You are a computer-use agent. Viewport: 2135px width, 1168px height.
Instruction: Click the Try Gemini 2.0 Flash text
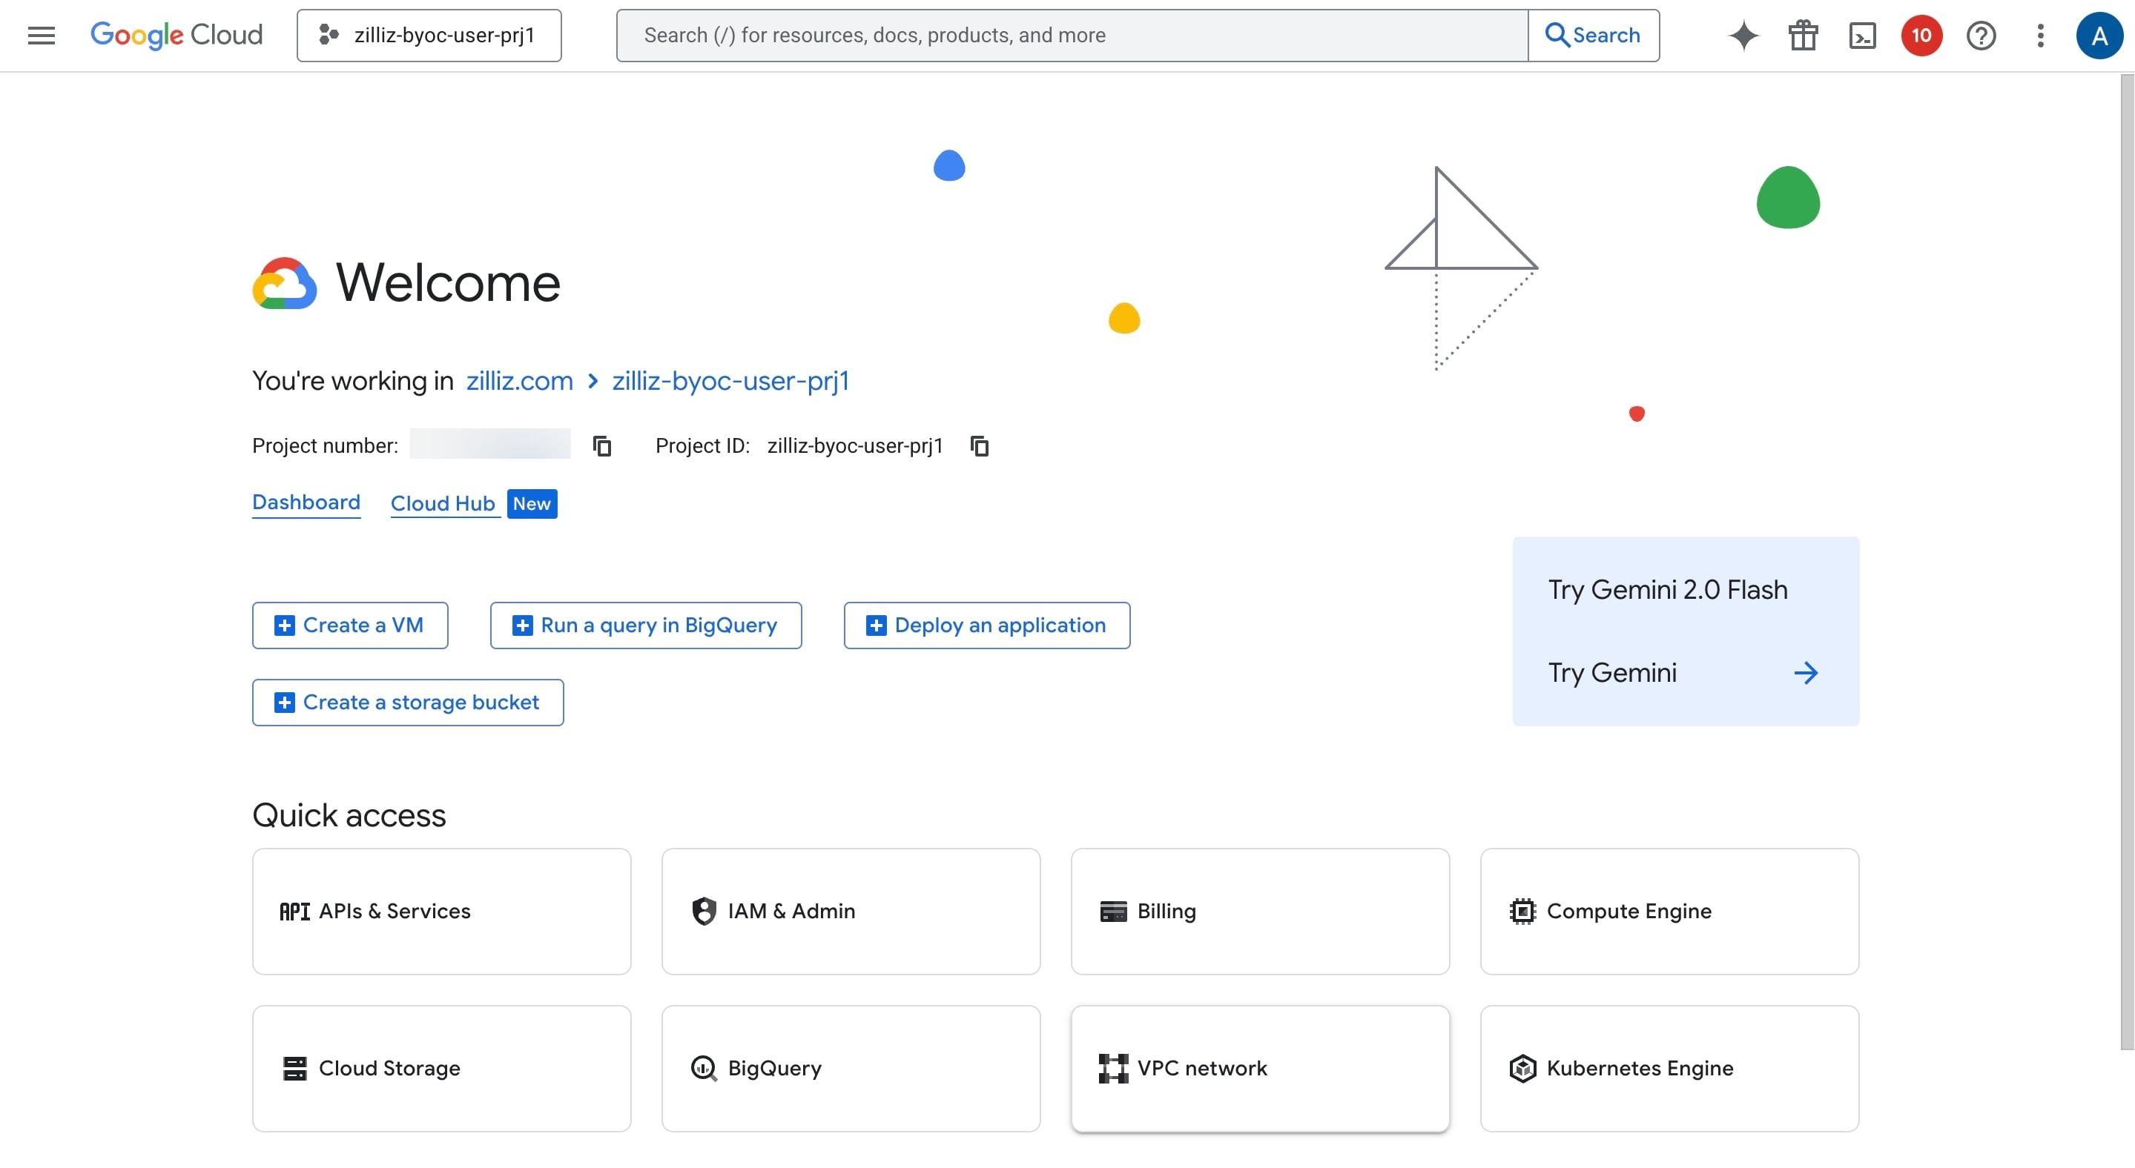1668,590
